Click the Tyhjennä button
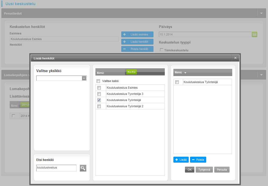 click(204, 170)
